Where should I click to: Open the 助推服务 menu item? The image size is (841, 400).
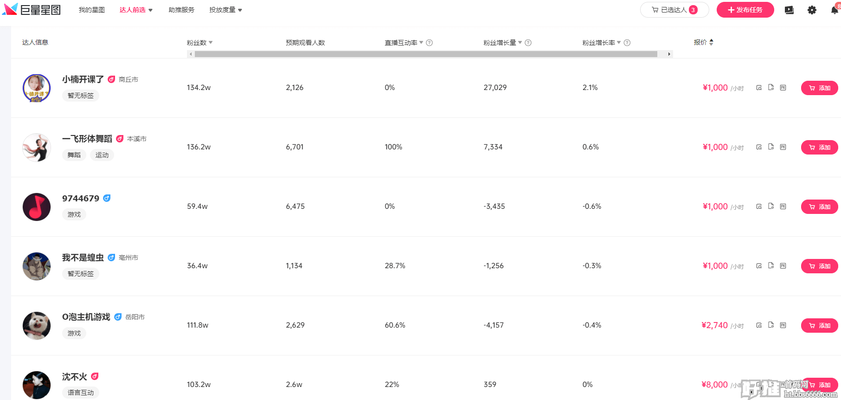(x=181, y=10)
